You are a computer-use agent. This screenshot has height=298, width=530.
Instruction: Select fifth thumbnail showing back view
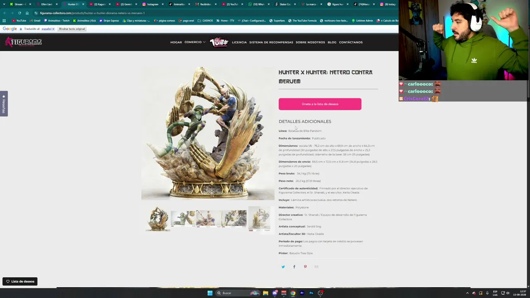click(x=260, y=219)
